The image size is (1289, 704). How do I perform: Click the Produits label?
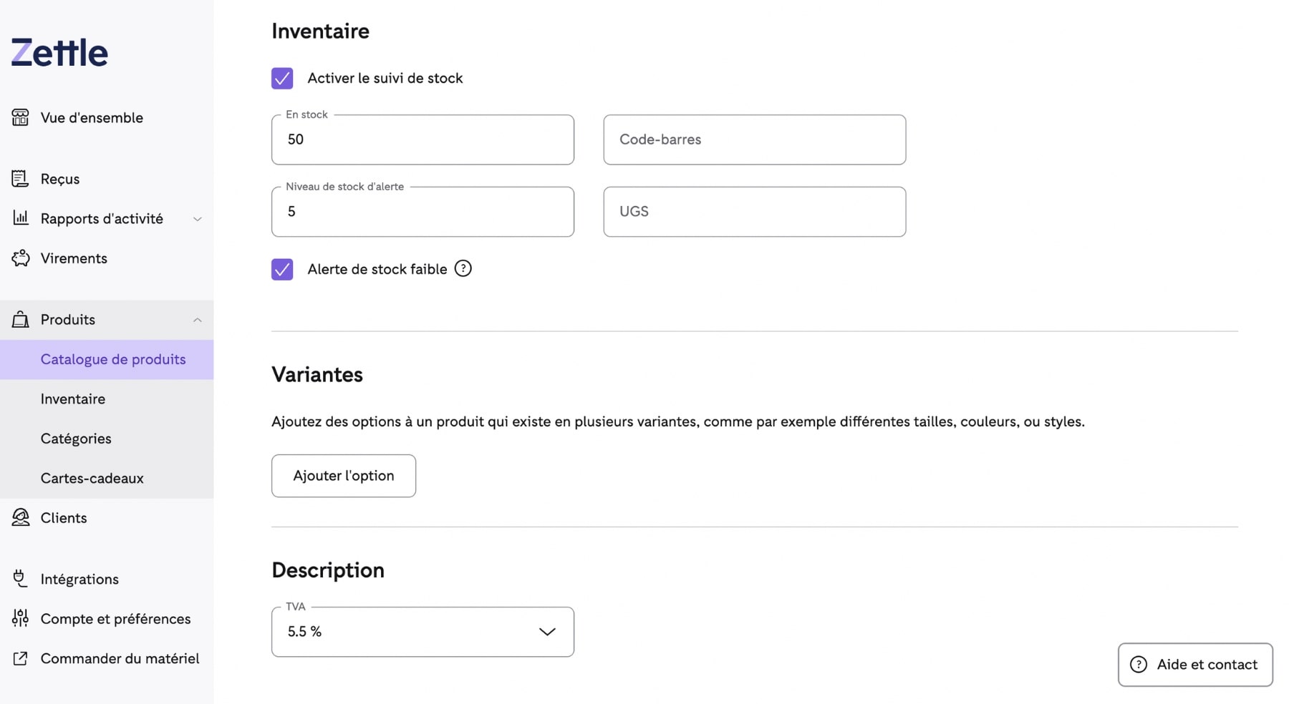tap(68, 320)
